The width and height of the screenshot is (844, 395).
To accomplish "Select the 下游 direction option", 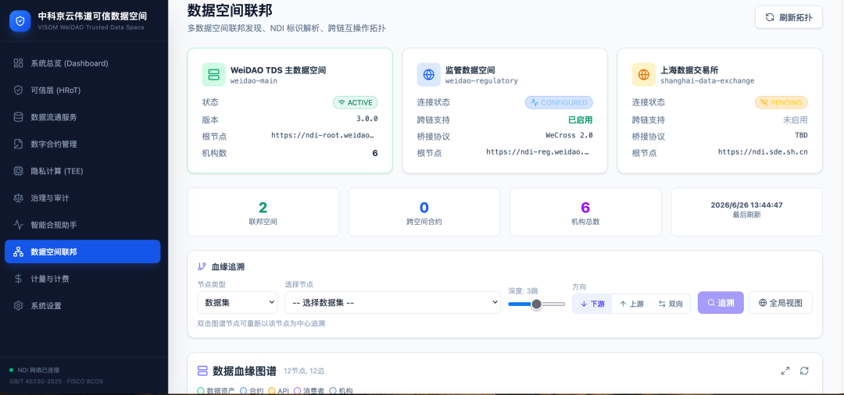I will (592, 304).
